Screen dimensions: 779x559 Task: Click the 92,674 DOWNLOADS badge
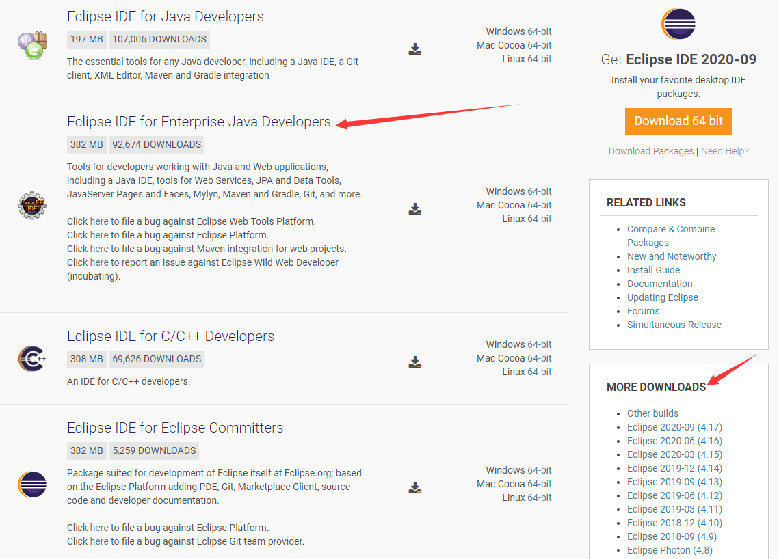[157, 144]
